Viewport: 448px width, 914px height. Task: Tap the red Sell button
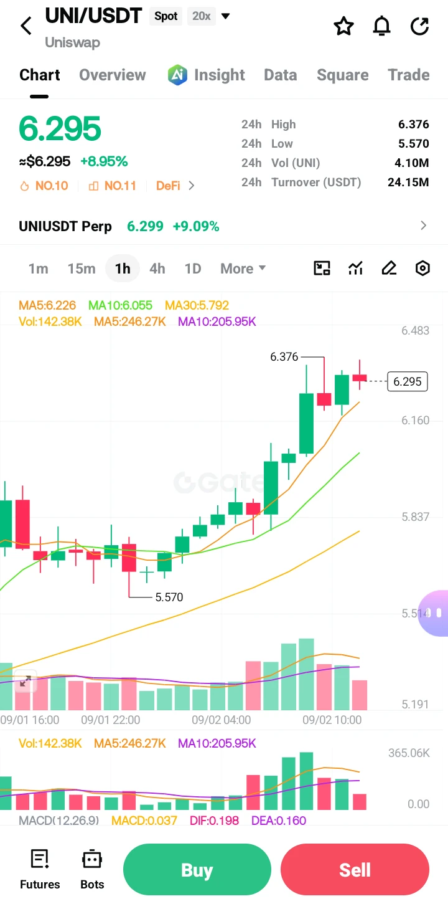[x=355, y=869]
